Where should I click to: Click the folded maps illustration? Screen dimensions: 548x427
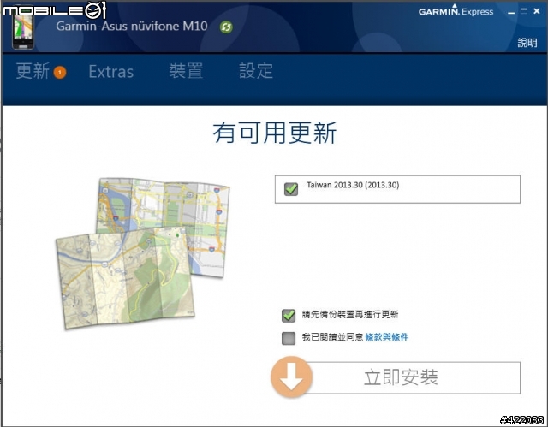click(143, 253)
